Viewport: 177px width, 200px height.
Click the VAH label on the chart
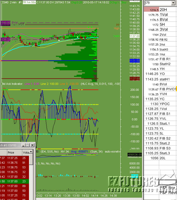(x=116, y=36)
